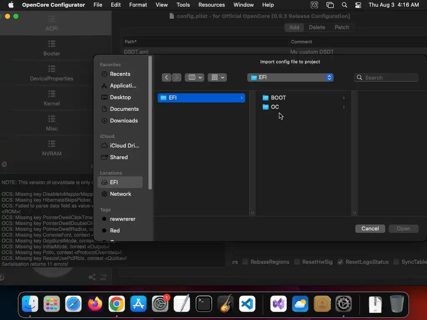
Task: Expand the BOOT folder chevron
Action: [x=344, y=98]
